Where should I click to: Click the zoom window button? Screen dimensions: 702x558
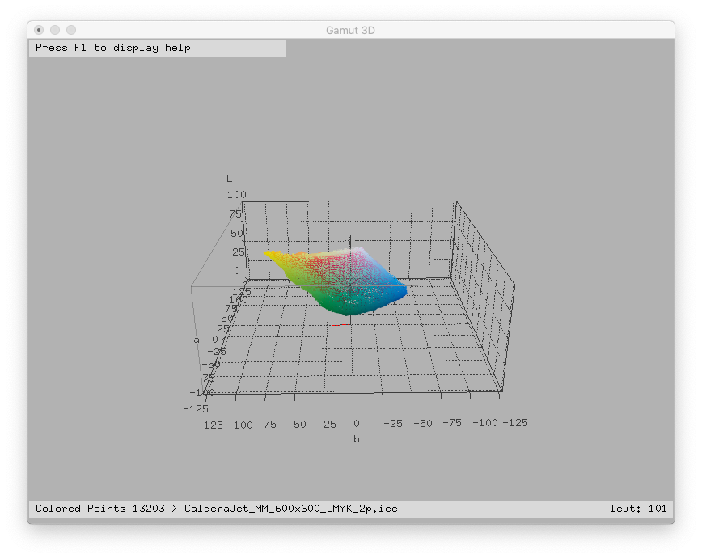pos(71,30)
